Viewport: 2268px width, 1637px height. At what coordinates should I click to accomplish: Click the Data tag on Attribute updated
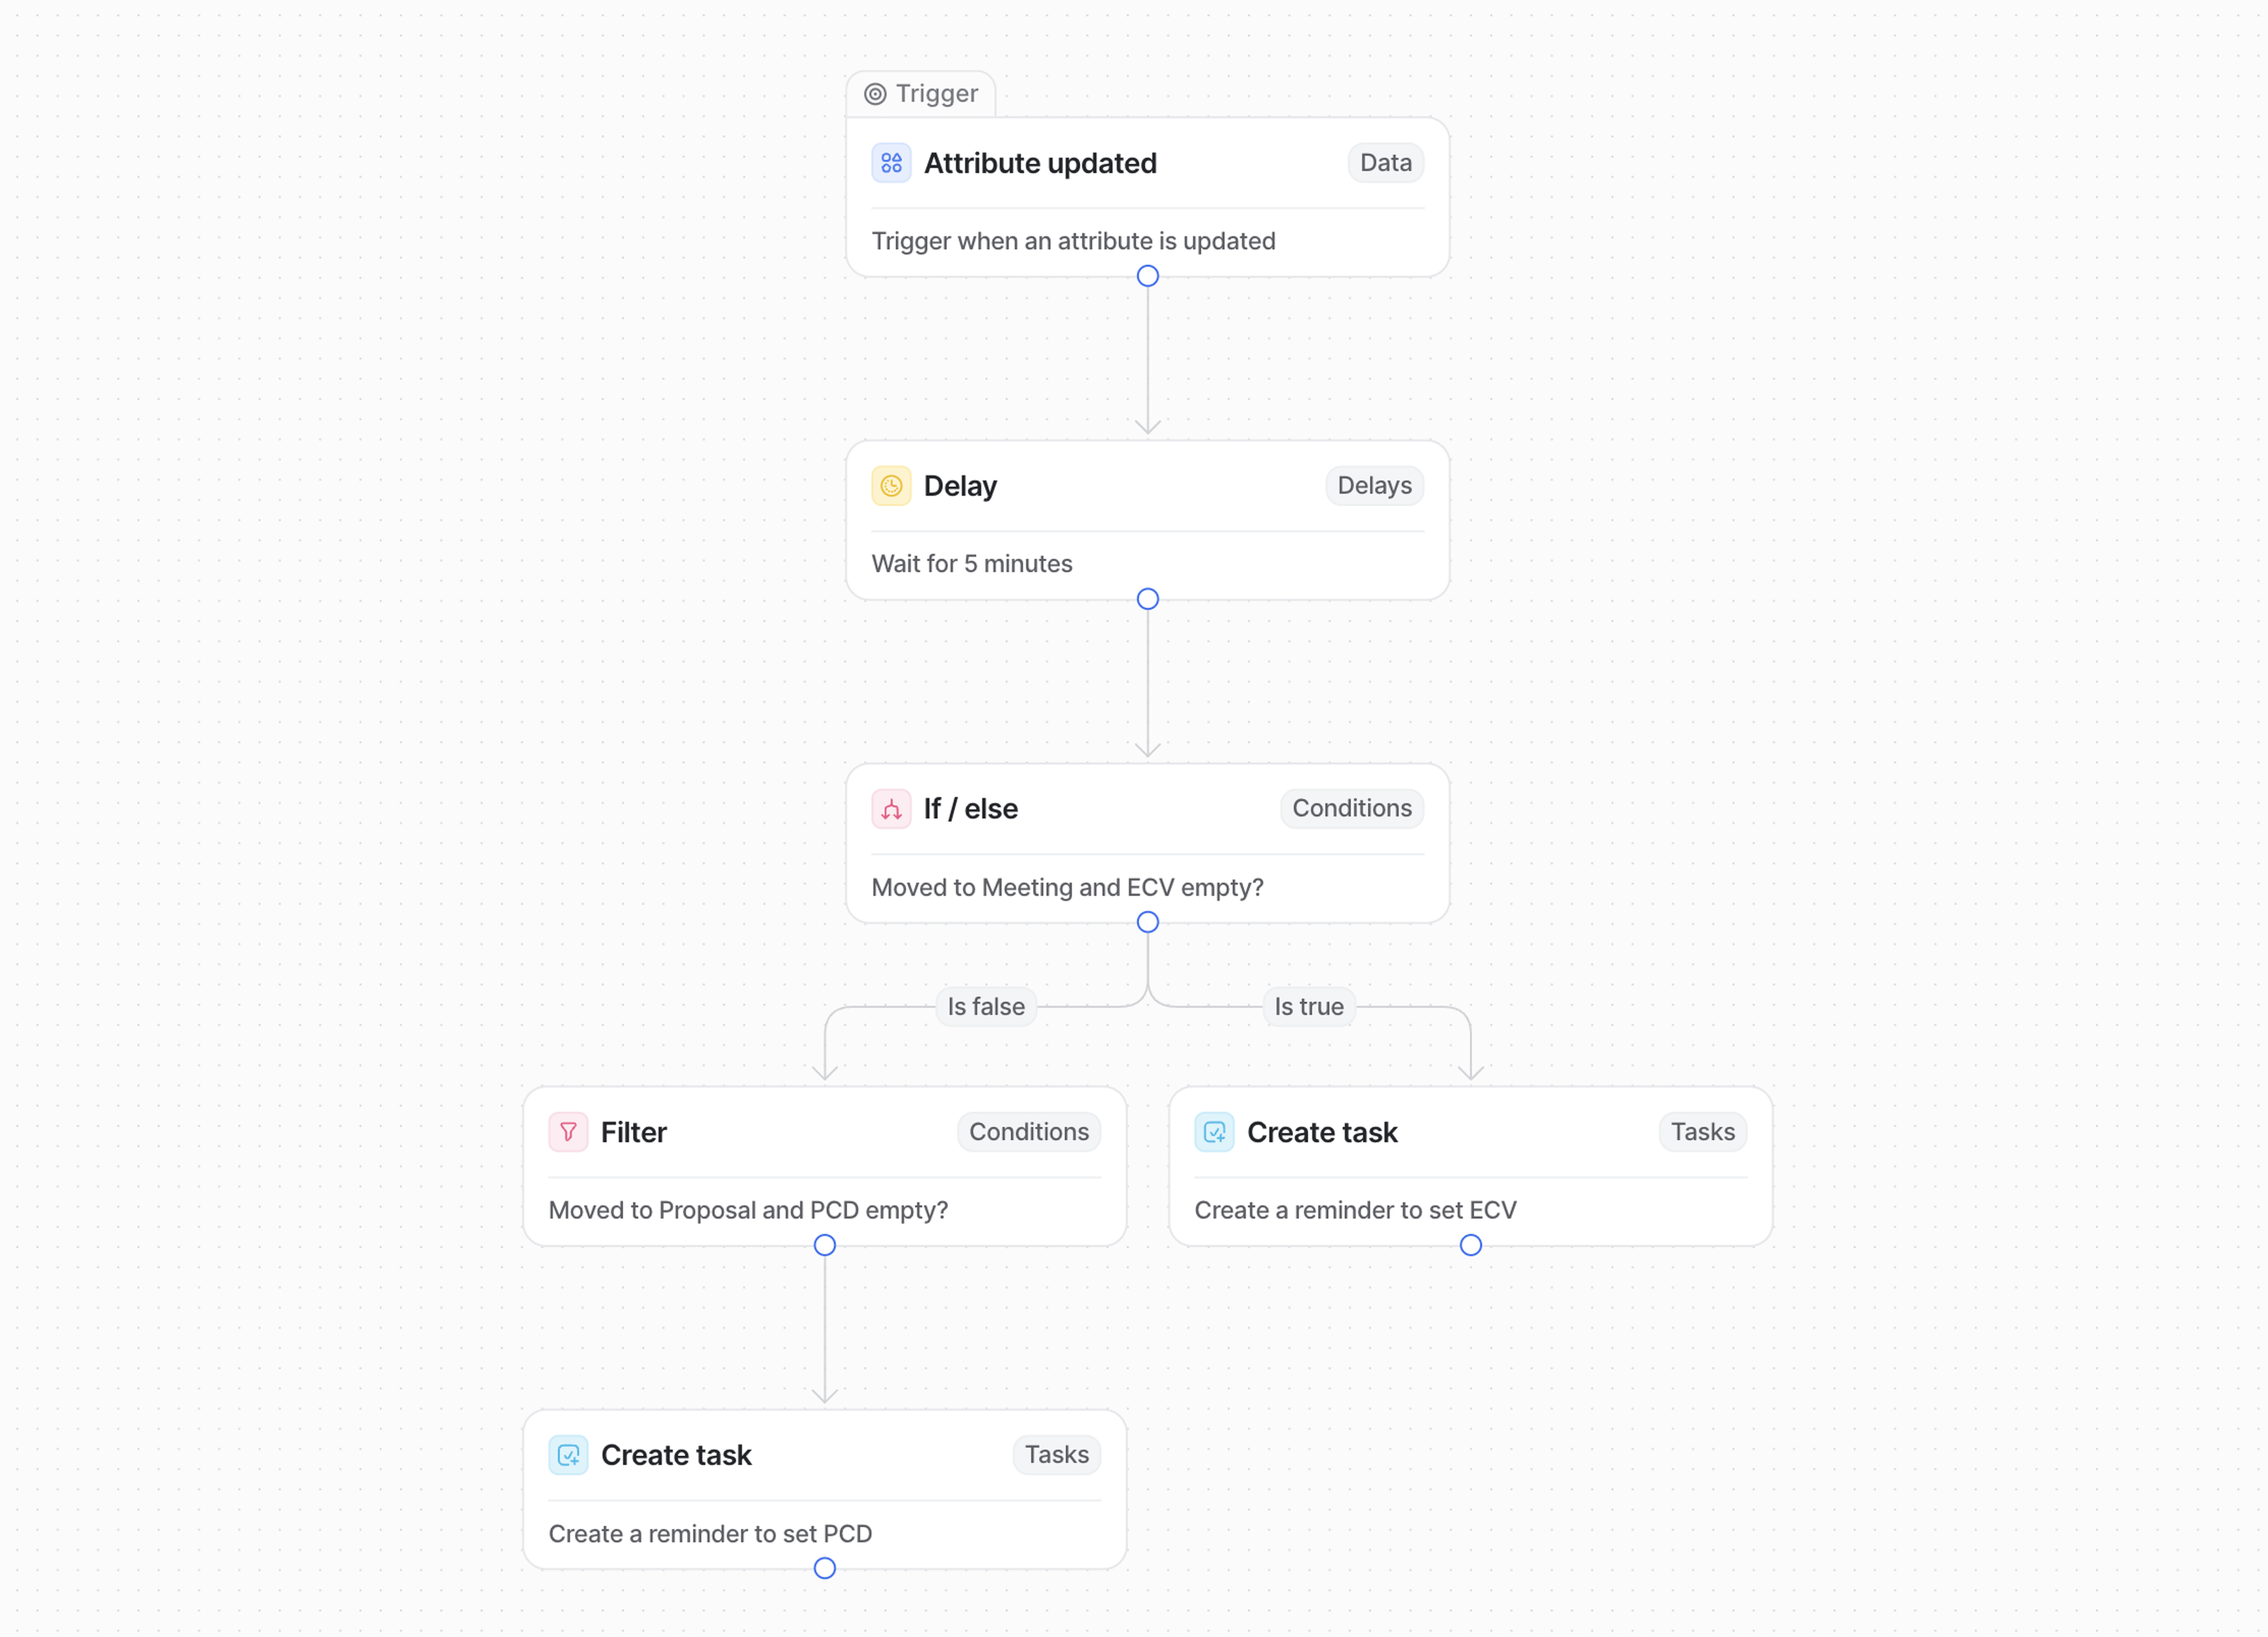1385,163
